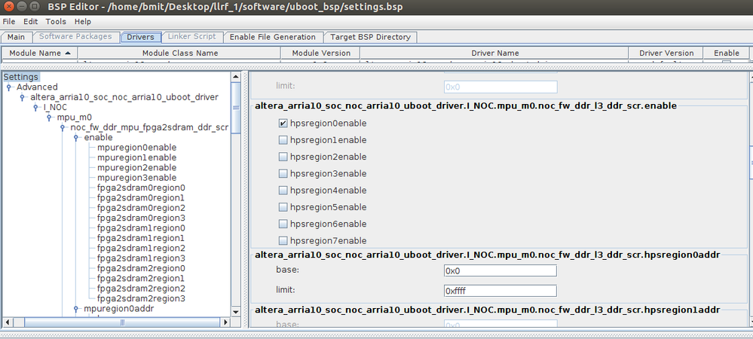Click tree horizontal scroll right arrow
Screen dimensions: 753x339
[x=225, y=322]
